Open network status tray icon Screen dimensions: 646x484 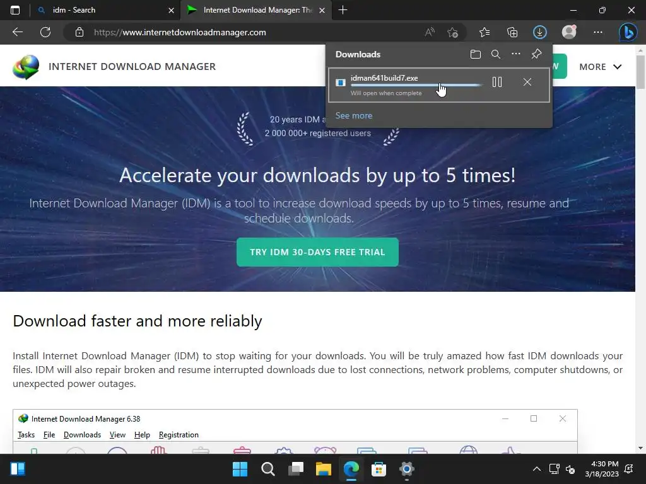point(554,469)
